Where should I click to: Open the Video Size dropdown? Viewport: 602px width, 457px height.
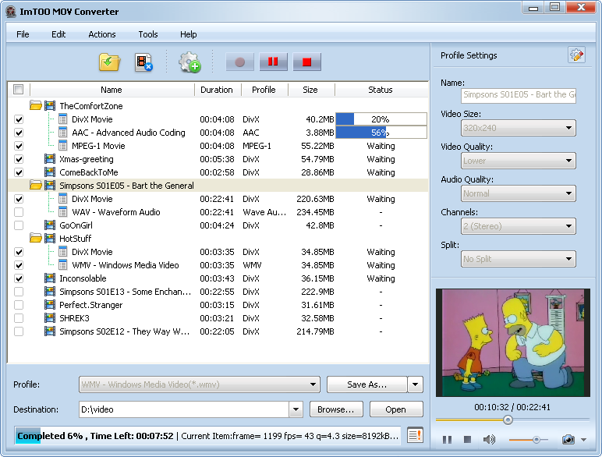(x=518, y=128)
